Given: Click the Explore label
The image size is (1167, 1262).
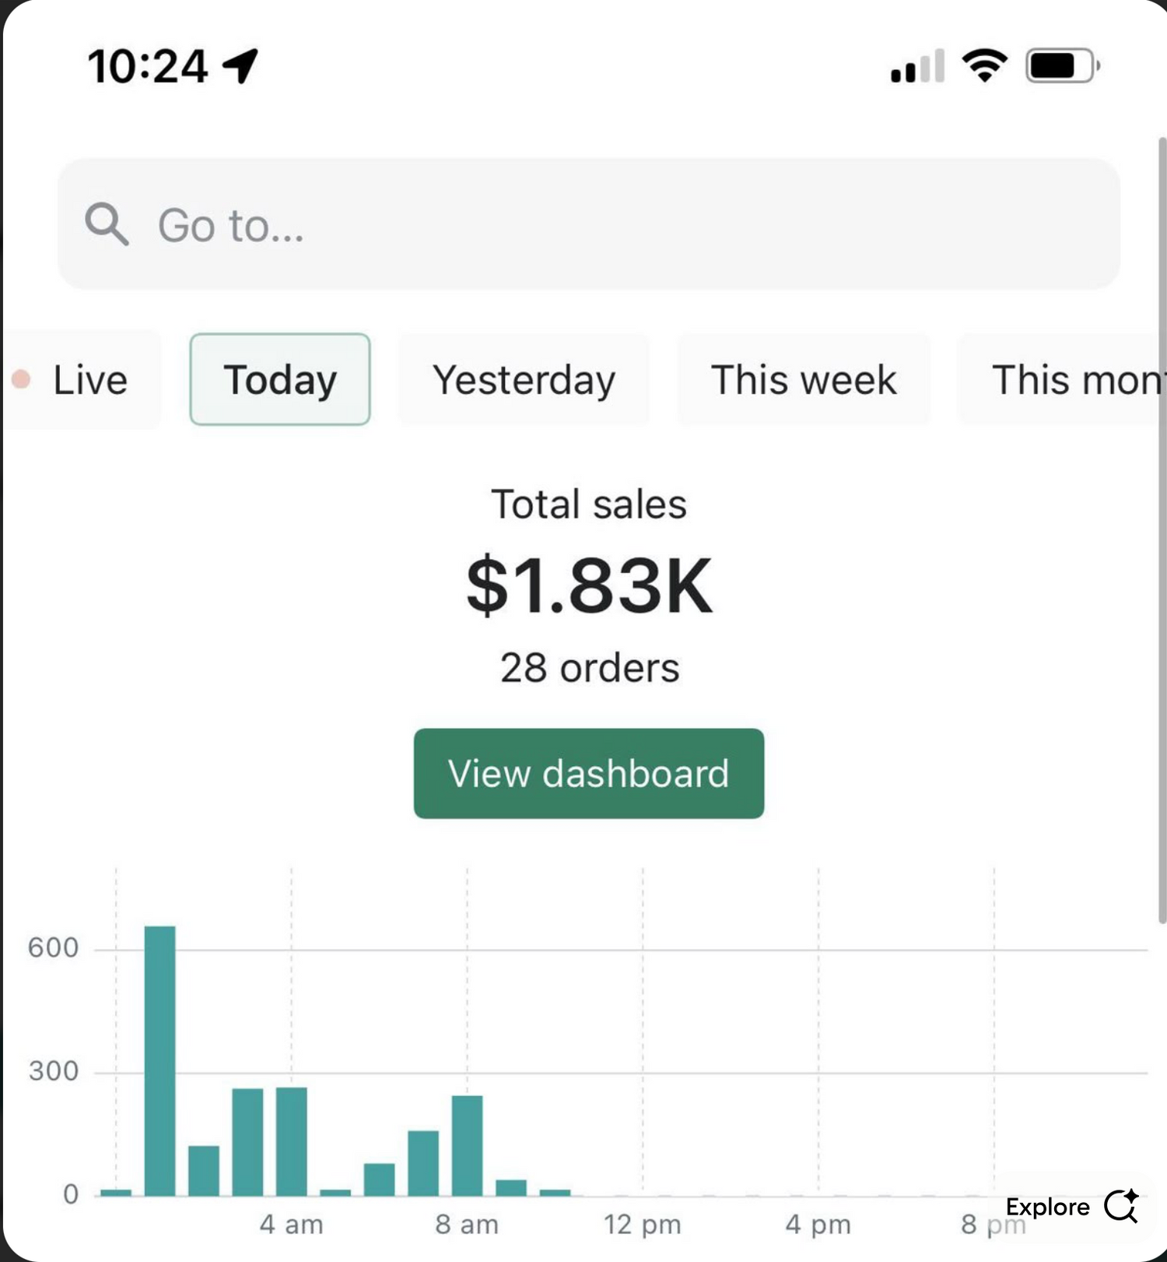Looking at the screenshot, I should pos(1047,1207).
